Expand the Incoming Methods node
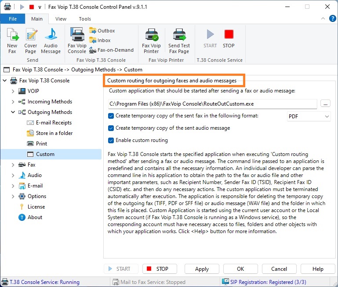Screen dimensions: 338x287 click(13, 102)
